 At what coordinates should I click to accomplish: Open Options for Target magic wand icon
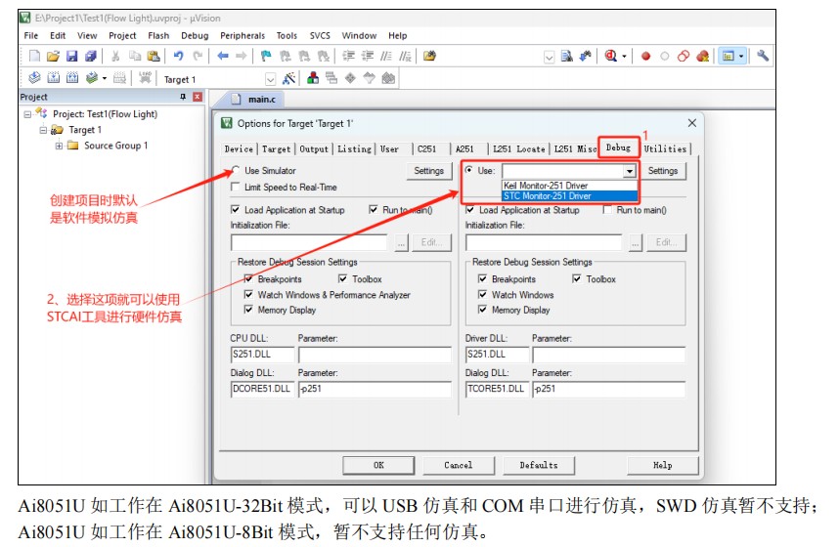[289, 78]
